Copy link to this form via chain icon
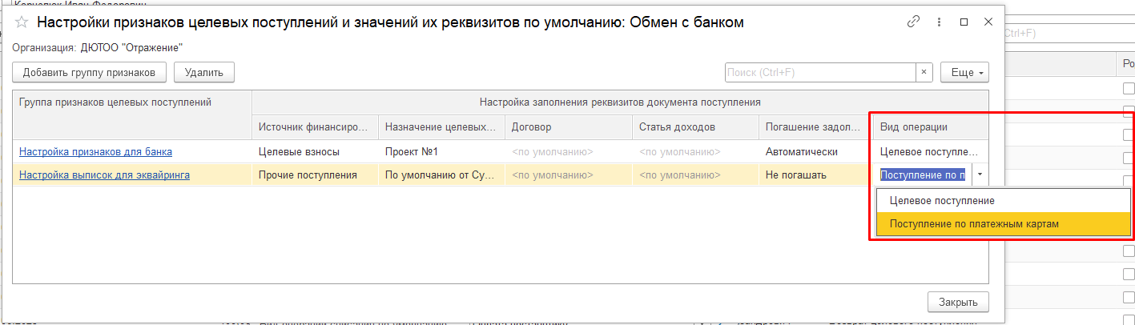 coord(913,22)
